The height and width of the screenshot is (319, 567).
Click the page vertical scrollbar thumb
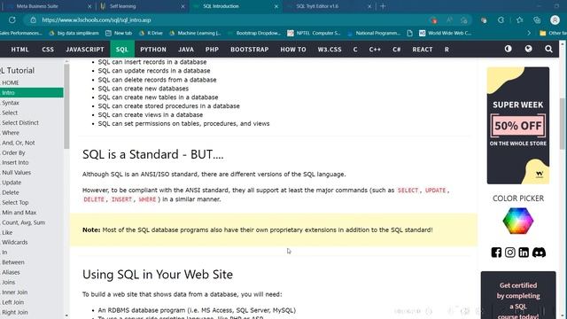pos(563,123)
